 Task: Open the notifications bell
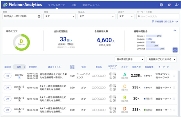coord(169,5)
